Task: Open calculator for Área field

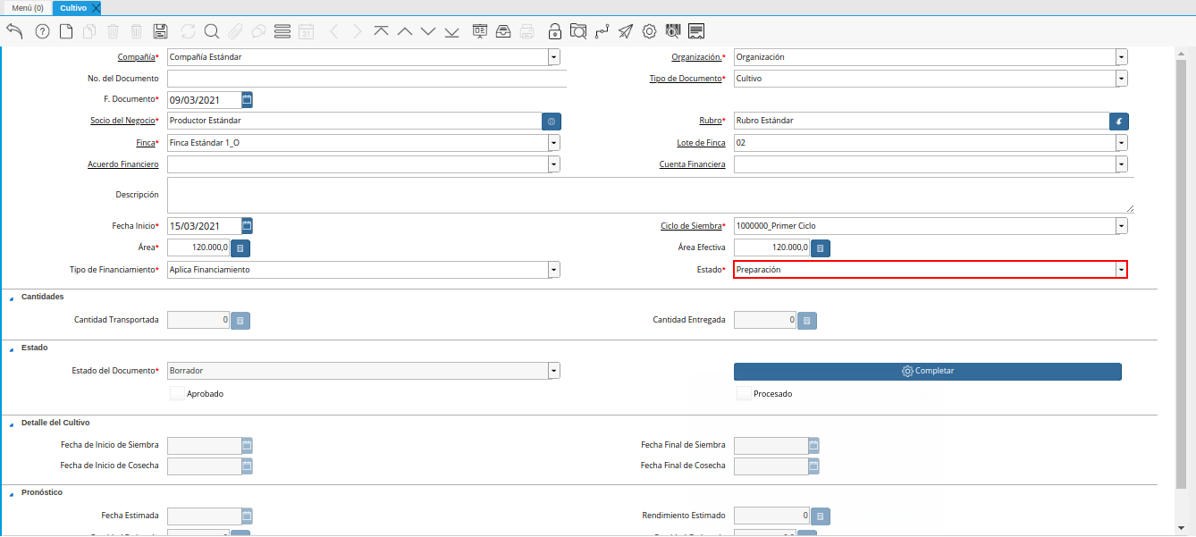Action: (240, 248)
